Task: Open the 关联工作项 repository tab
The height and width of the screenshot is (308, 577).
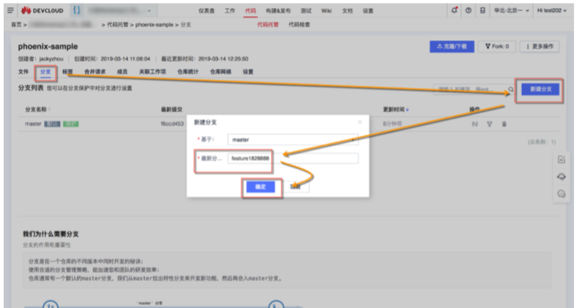Action: pos(152,72)
